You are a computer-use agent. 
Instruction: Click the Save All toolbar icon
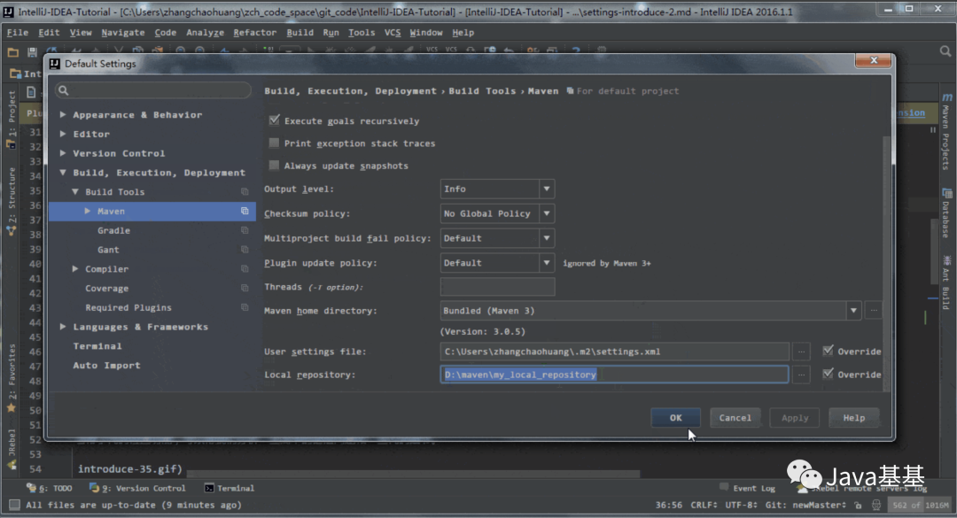[33, 52]
